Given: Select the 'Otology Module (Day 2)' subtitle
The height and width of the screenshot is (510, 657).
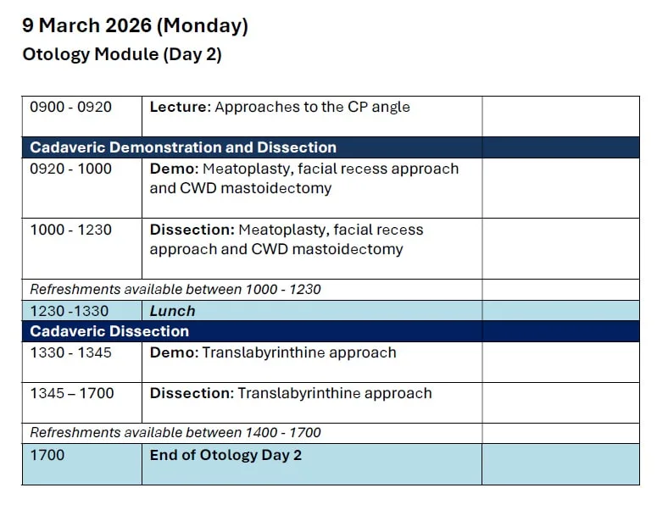Looking at the screenshot, I should tap(122, 54).
